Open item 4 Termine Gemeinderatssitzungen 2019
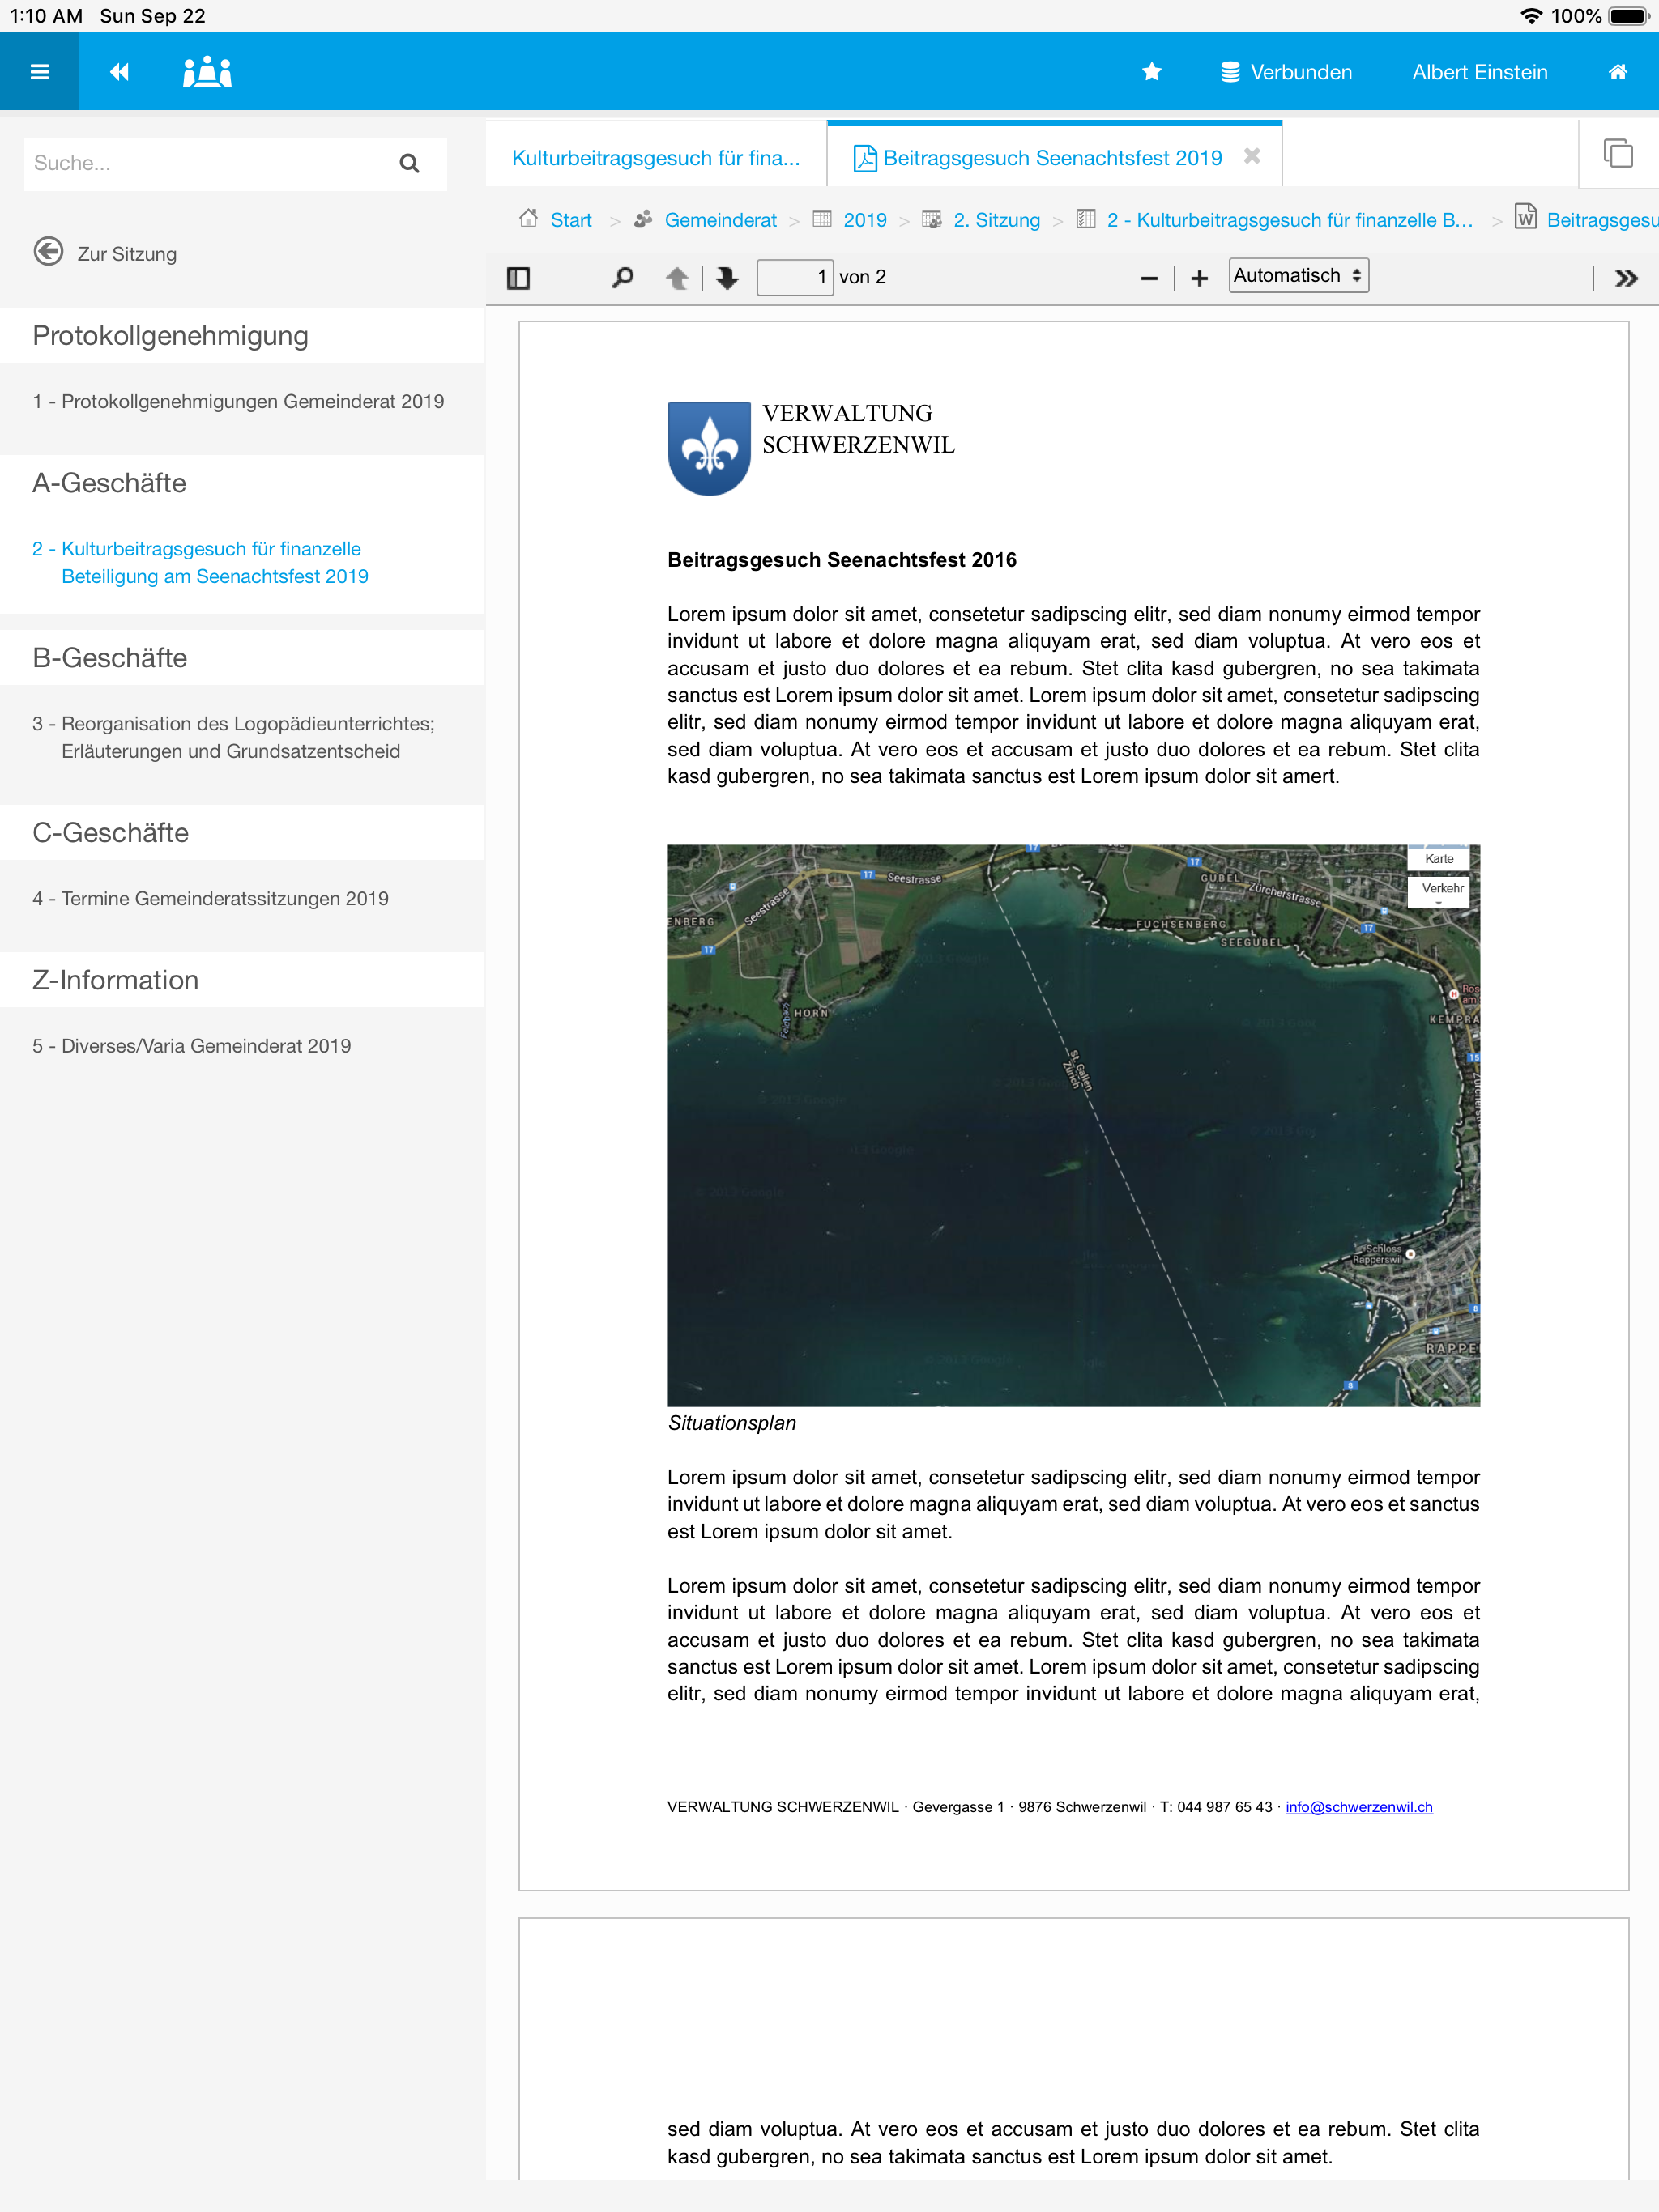 click(x=210, y=898)
